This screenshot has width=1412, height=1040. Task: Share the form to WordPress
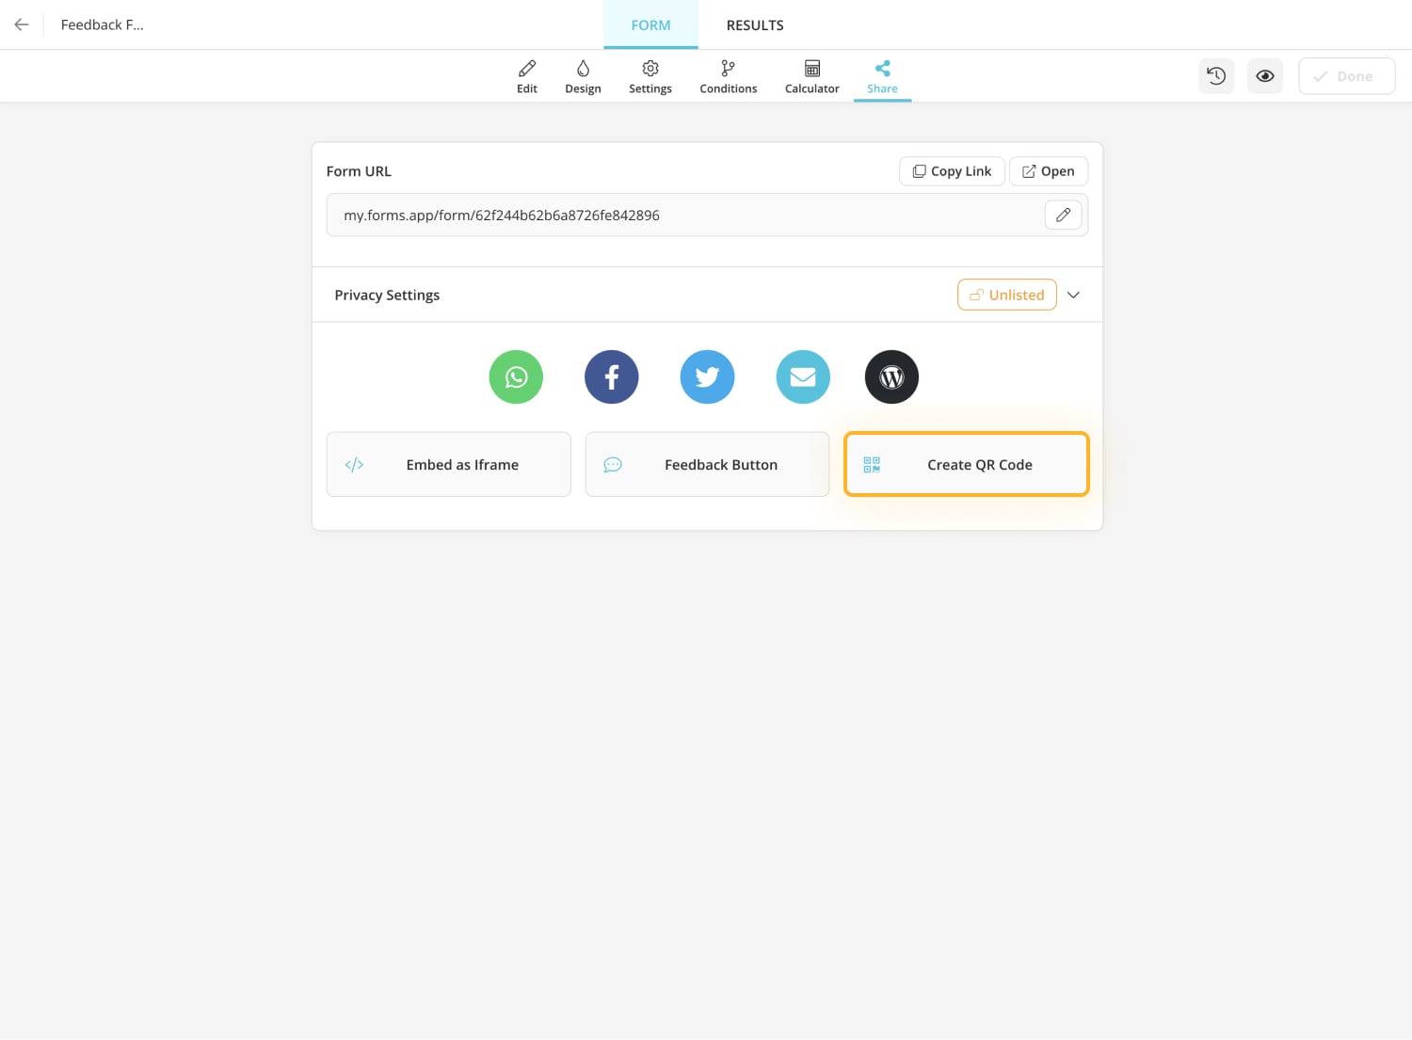pyautogui.click(x=891, y=376)
